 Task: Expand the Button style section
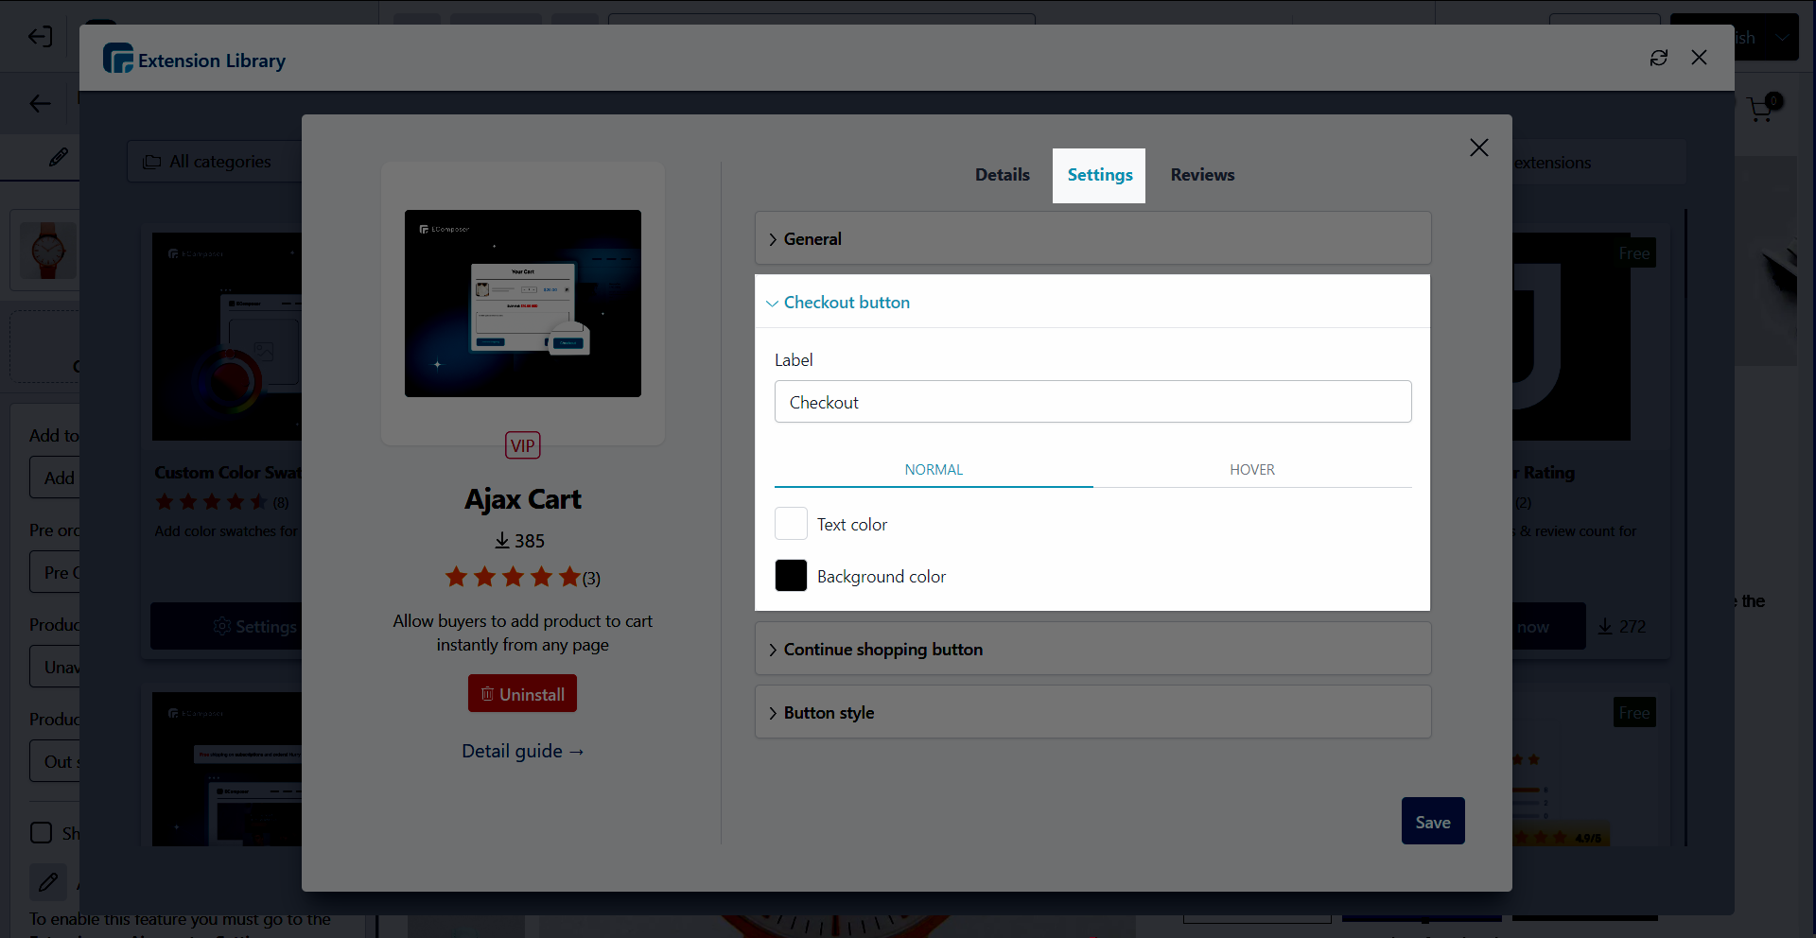click(1092, 713)
